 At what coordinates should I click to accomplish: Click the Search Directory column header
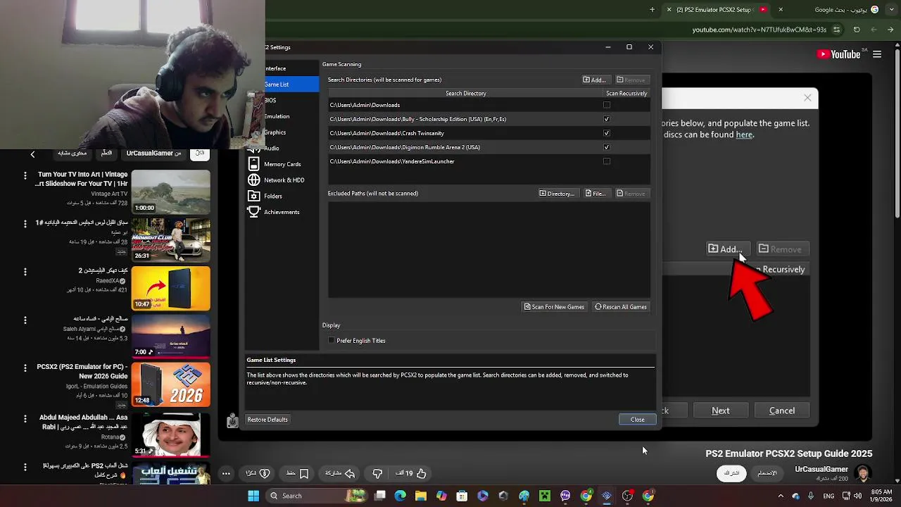click(465, 93)
